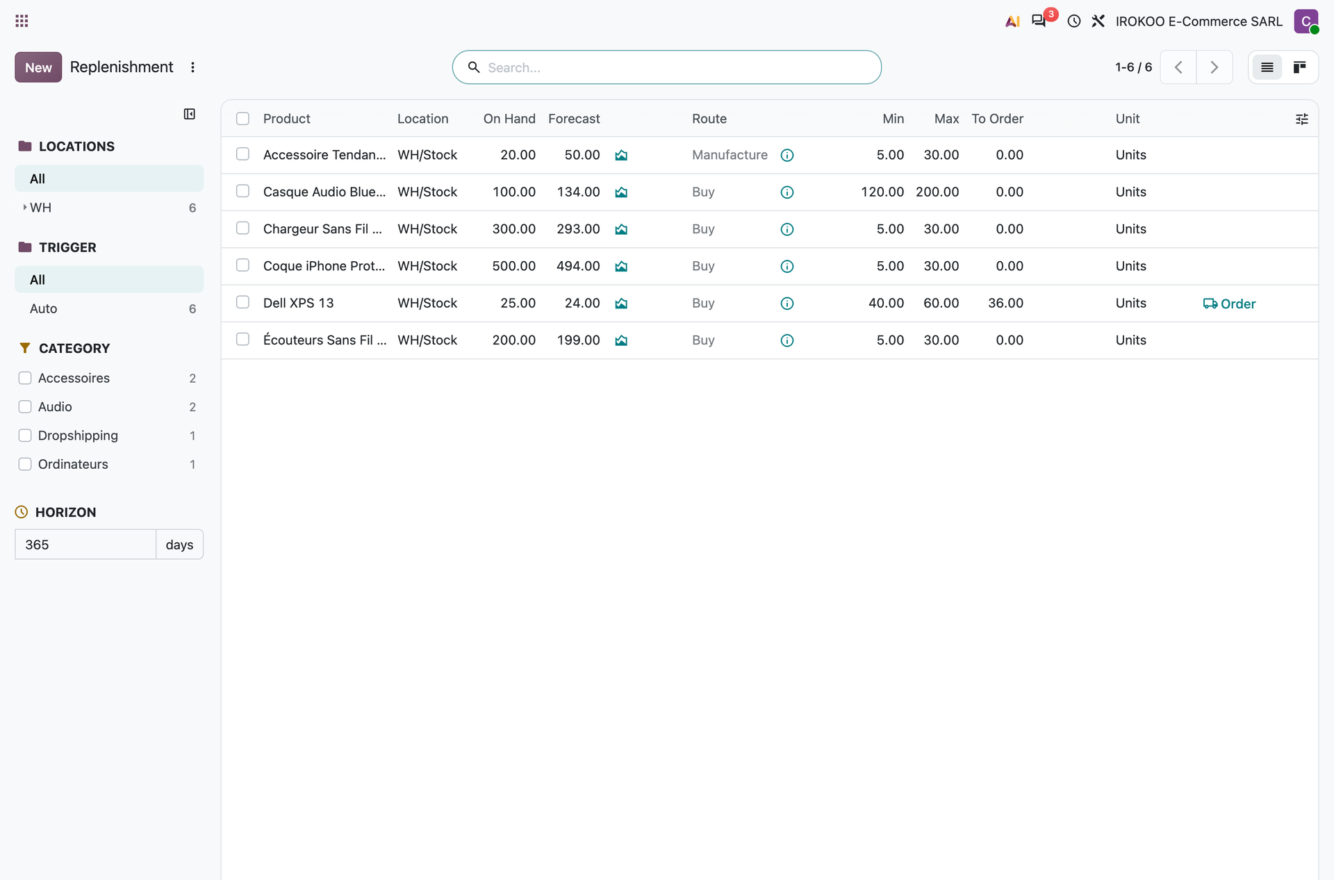Screen dimensions: 1334x880
Task: Open the user avatar menu
Action: tap(1306, 21)
